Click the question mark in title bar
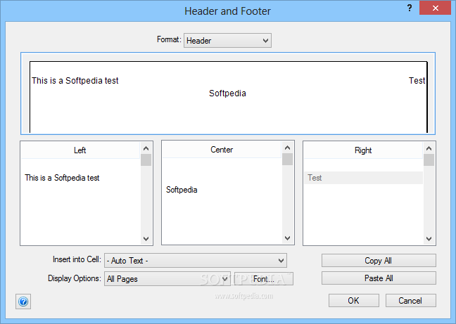Viewport: 456px width, 324px height. pyautogui.click(x=410, y=8)
